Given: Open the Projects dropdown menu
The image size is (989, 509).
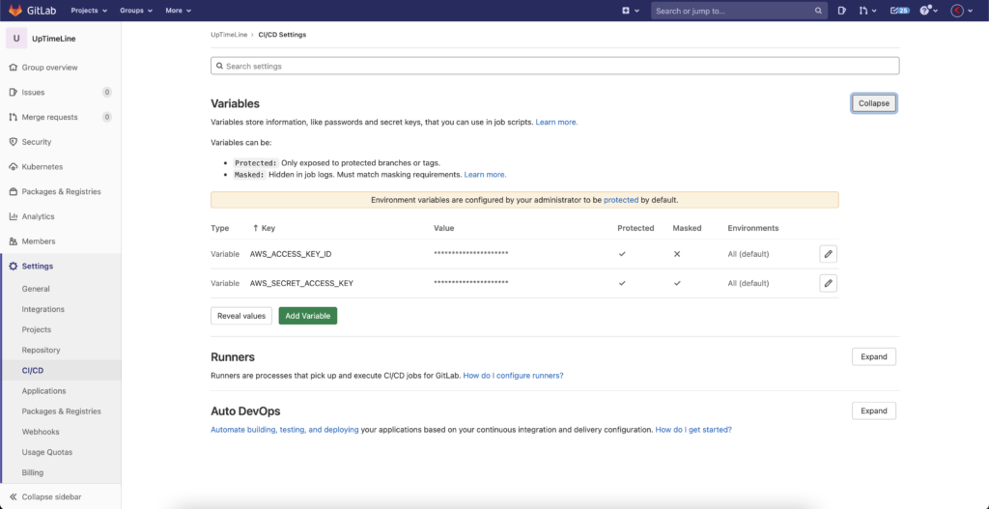Looking at the screenshot, I should 89,11.
